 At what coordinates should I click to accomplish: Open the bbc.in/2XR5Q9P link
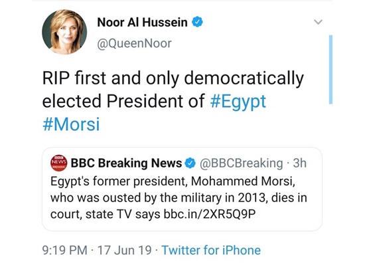click(x=210, y=213)
